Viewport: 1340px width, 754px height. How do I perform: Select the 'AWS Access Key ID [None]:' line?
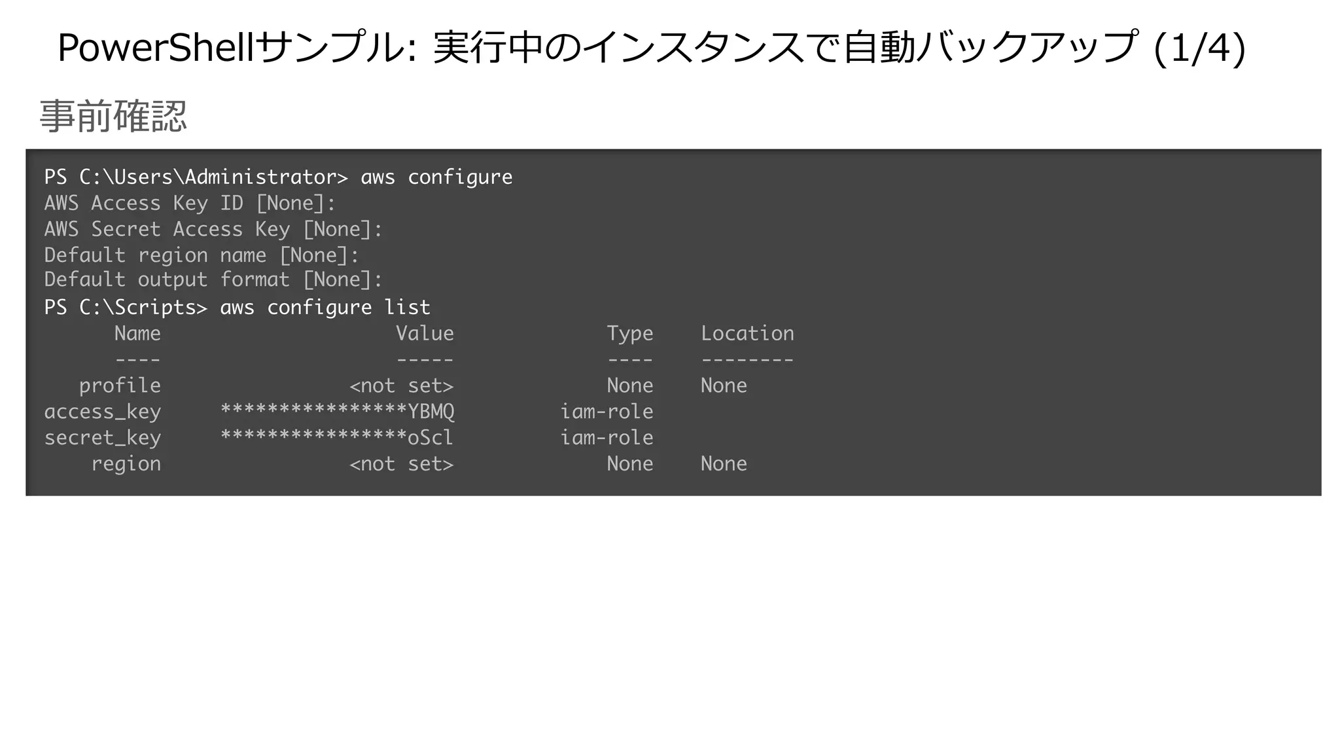[x=190, y=204]
